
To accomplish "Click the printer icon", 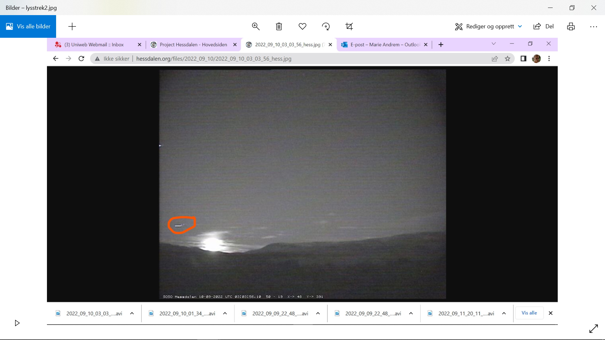I will click(x=571, y=26).
